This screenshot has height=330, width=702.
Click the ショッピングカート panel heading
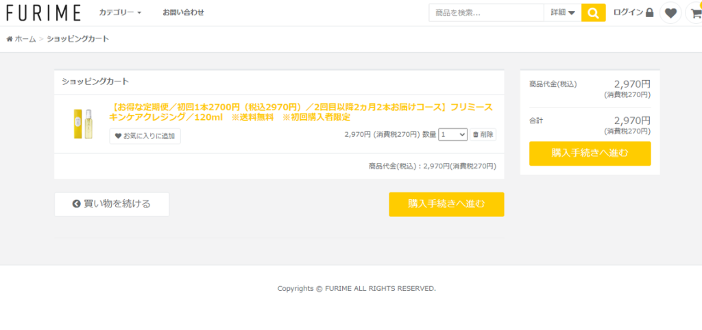(x=95, y=81)
